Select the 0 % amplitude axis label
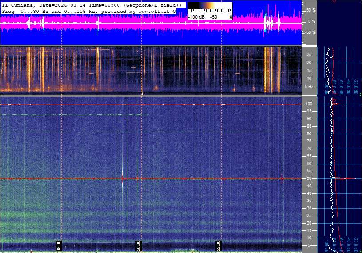This screenshot has width=362, height=253. point(311,21)
